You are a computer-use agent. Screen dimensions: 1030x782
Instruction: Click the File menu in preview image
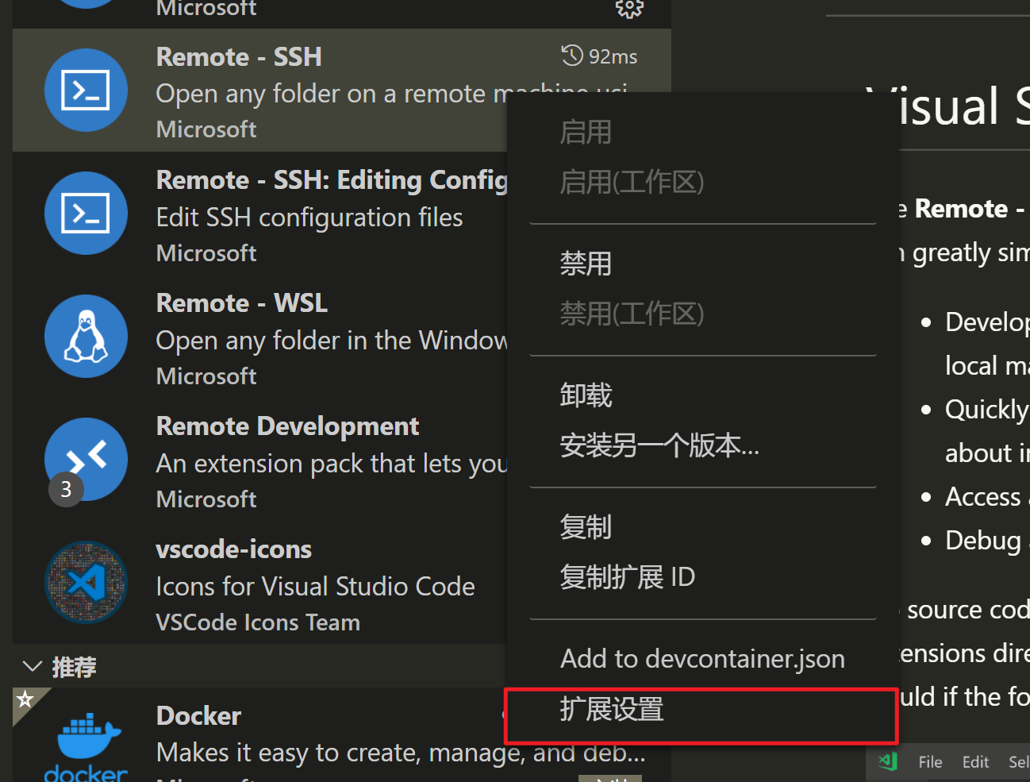click(x=930, y=762)
